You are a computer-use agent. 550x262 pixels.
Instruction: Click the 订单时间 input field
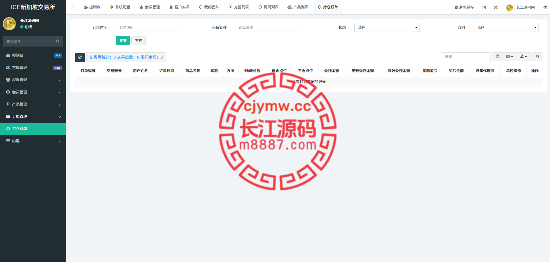[148, 27]
